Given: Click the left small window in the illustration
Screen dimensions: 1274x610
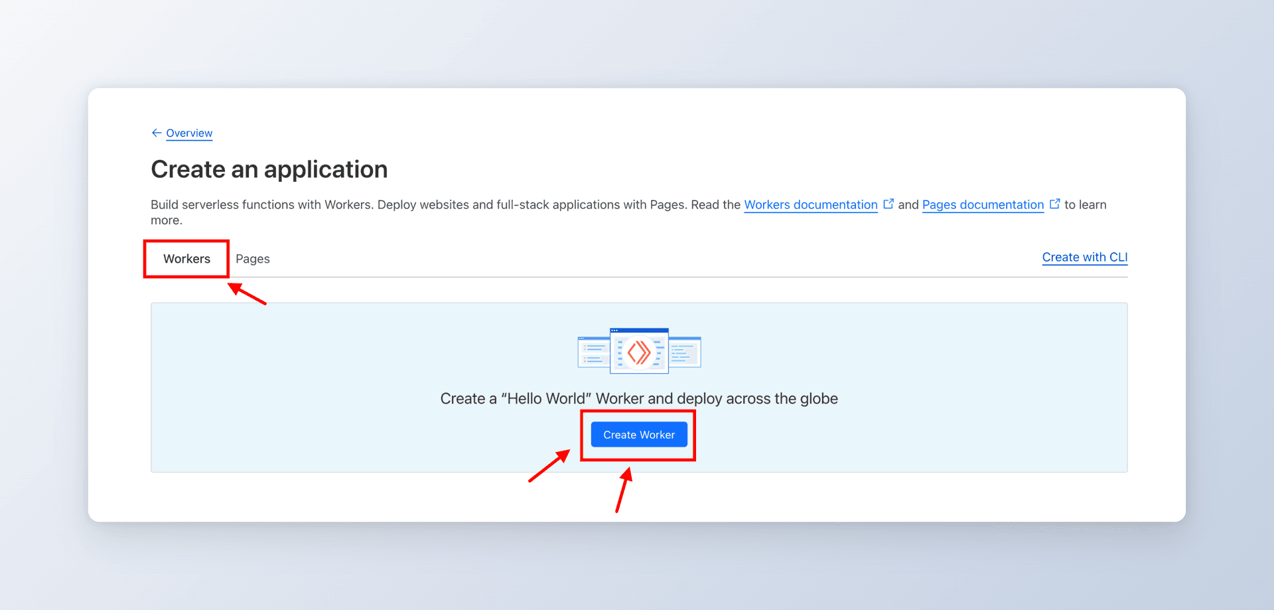Looking at the screenshot, I should pyautogui.click(x=593, y=352).
